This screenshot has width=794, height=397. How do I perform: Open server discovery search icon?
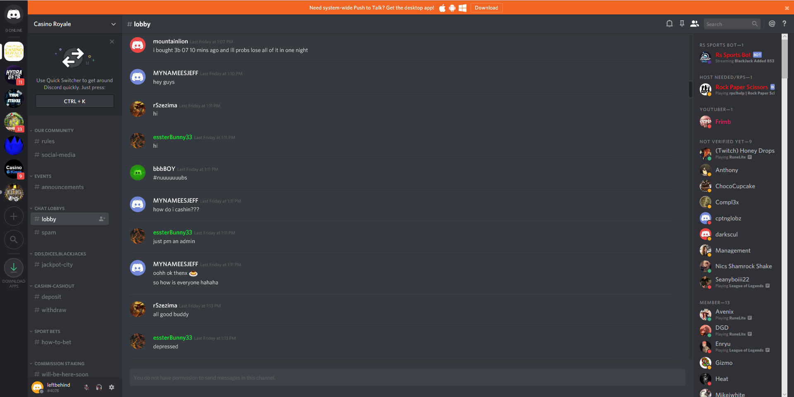(14, 239)
